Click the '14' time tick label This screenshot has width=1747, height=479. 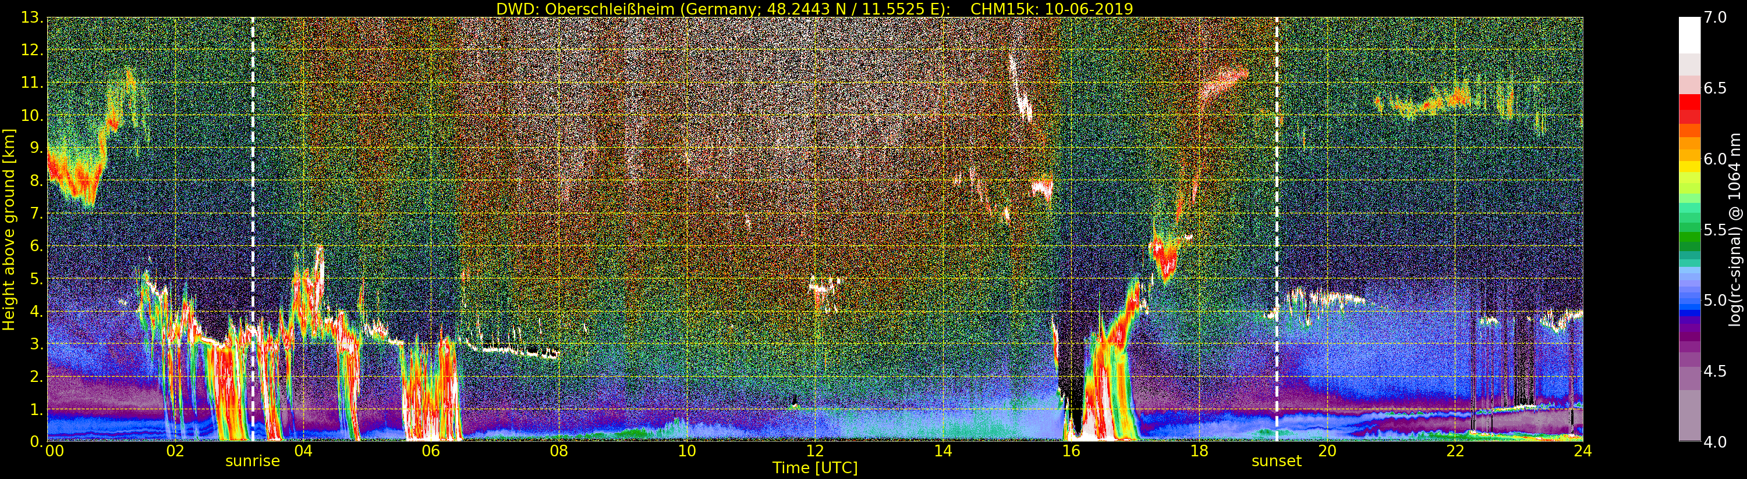(x=942, y=451)
